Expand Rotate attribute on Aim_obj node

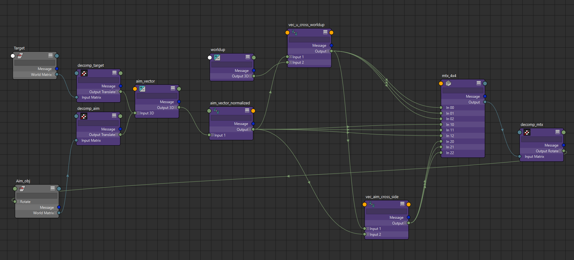click(x=18, y=202)
